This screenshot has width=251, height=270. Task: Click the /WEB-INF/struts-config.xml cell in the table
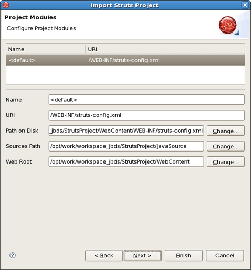124,60
